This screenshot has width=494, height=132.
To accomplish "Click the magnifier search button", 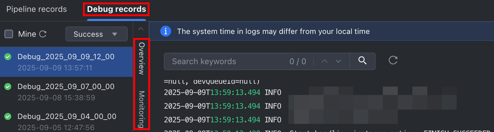I will tap(362, 61).
